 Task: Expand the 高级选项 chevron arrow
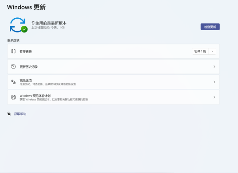[x=214, y=82]
